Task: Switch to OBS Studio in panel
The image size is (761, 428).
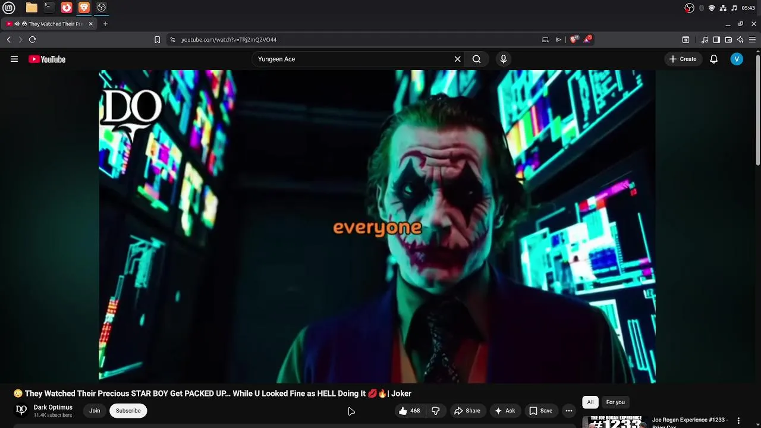Action: click(x=102, y=8)
